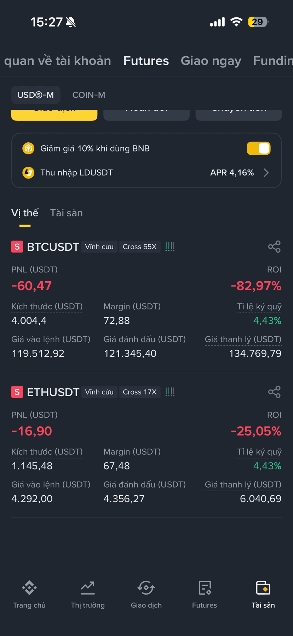Open Thị trường markets icon
This screenshot has height=636, width=293.
click(x=88, y=588)
